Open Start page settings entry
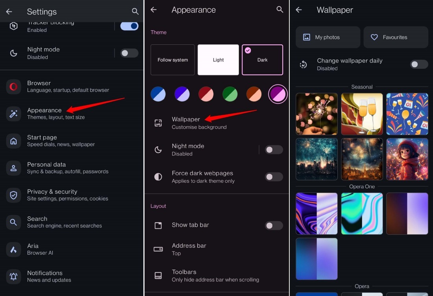 tap(72, 141)
